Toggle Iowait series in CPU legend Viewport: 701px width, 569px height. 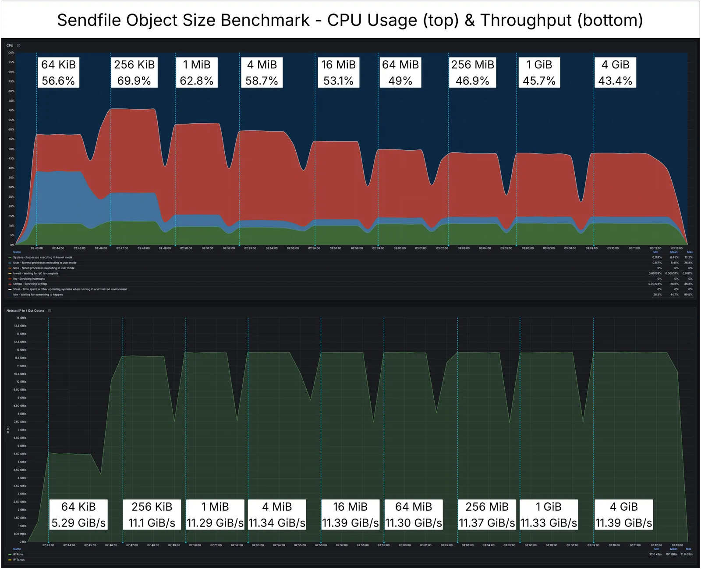[x=35, y=274]
